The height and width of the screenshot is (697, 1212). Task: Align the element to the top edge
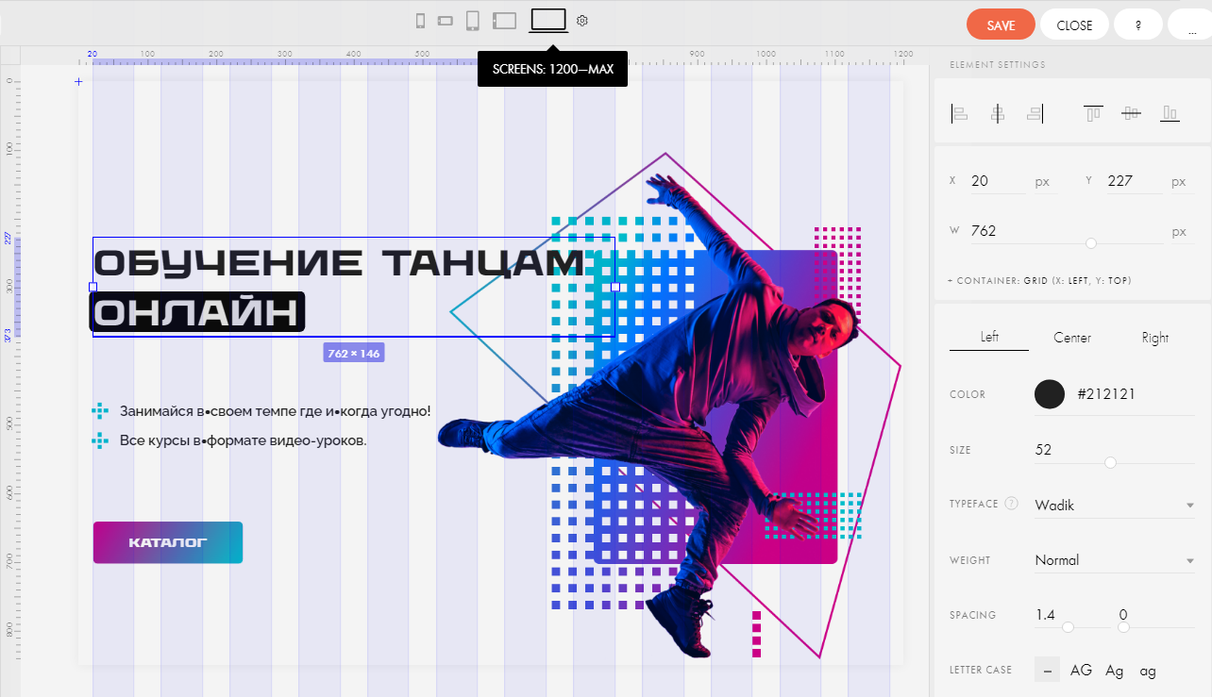[x=1093, y=114]
